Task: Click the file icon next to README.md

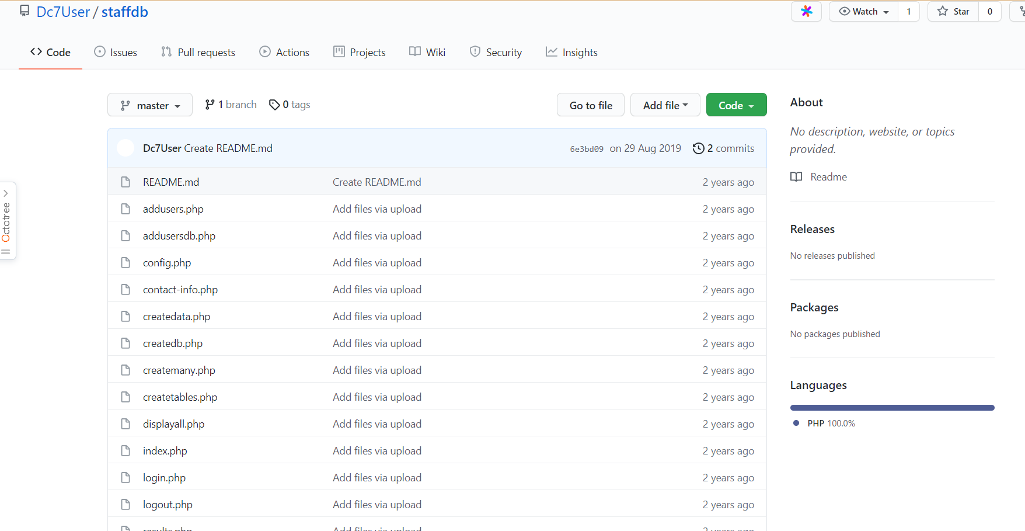Action: 125,182
